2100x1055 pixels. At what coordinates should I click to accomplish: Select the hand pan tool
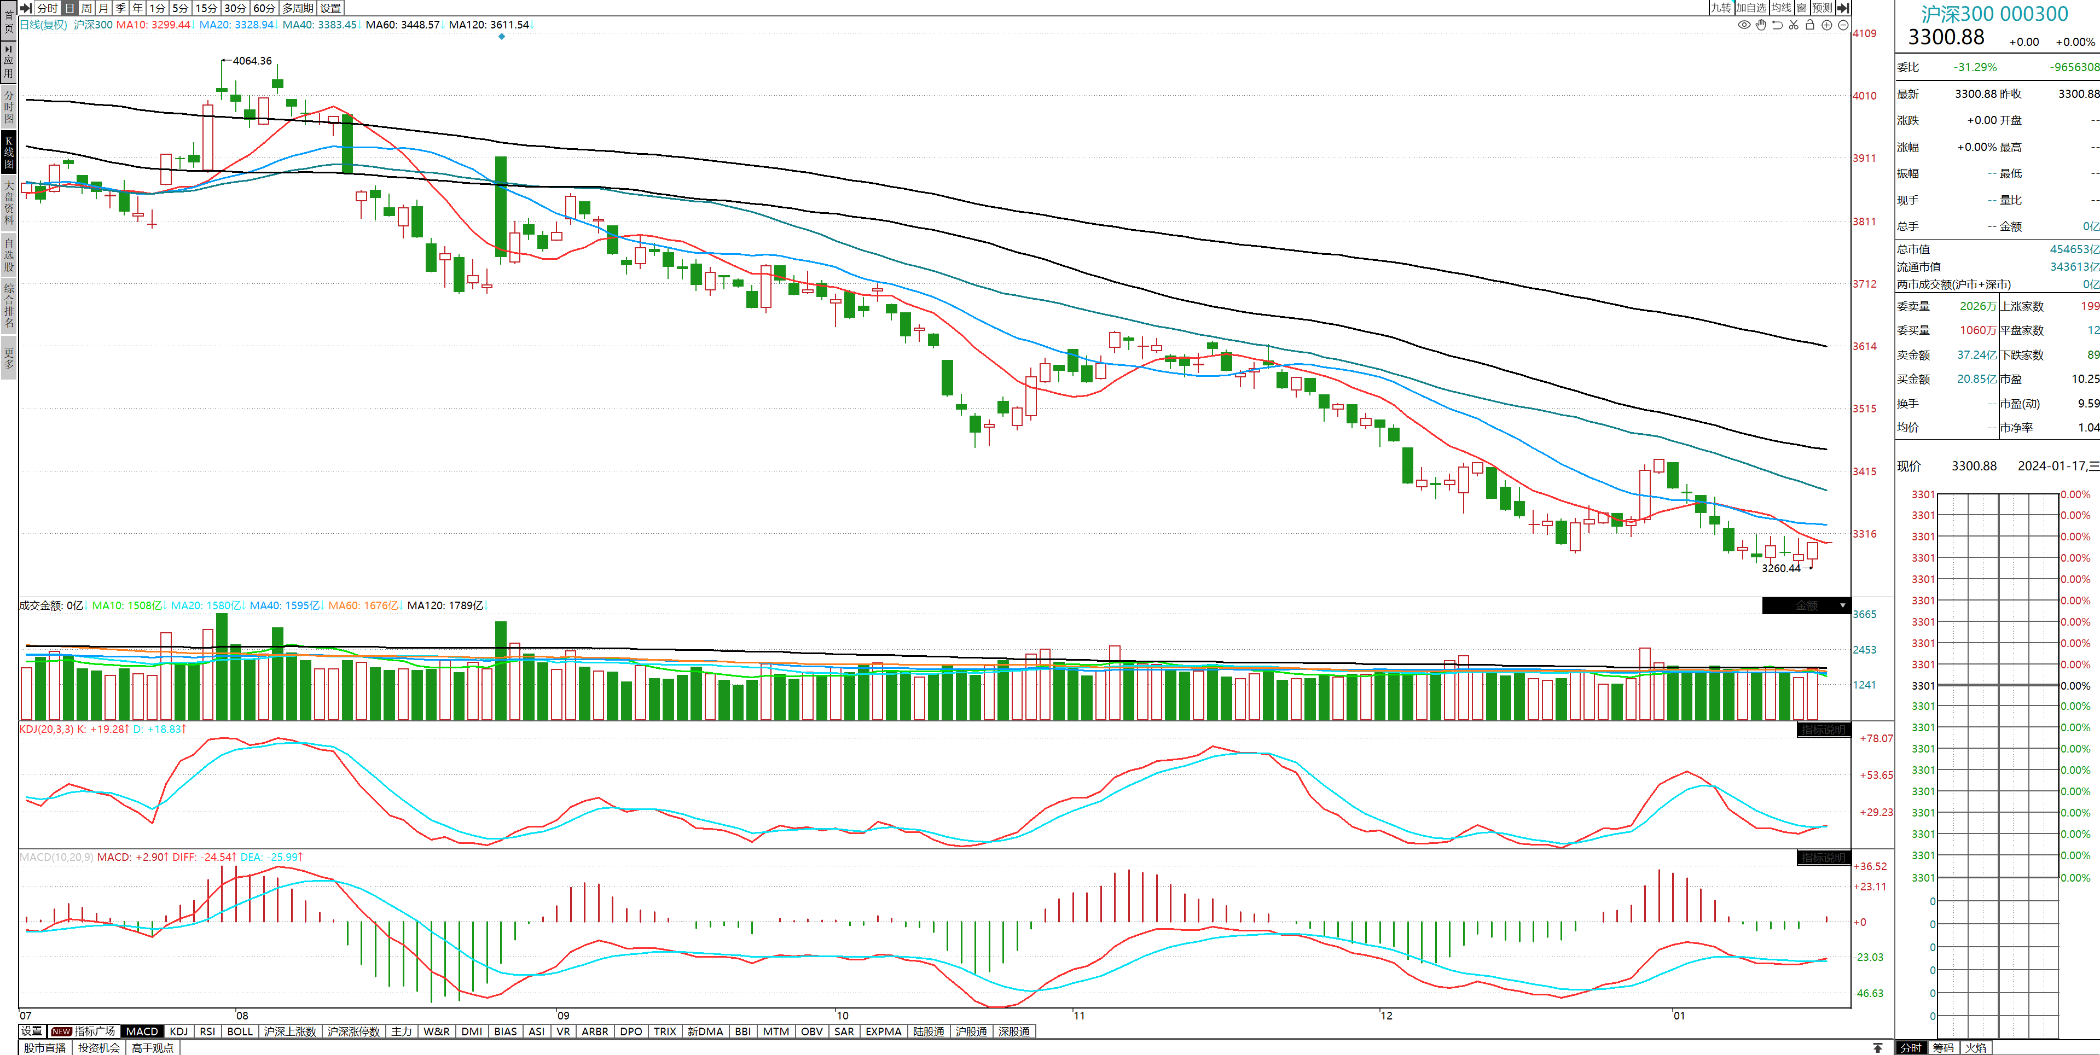(x=1761, y=25)
